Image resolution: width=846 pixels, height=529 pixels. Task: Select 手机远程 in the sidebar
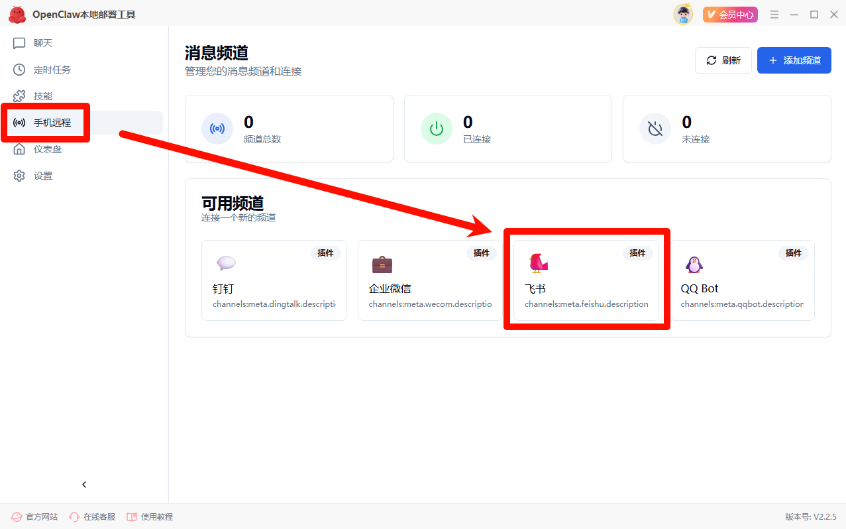(x=52, y=123)
